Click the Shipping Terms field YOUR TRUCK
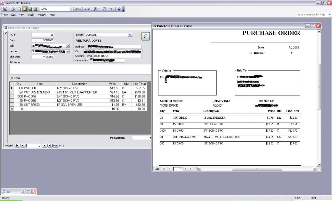Screen dimensions: 332x201 click(x=117, y=56)
